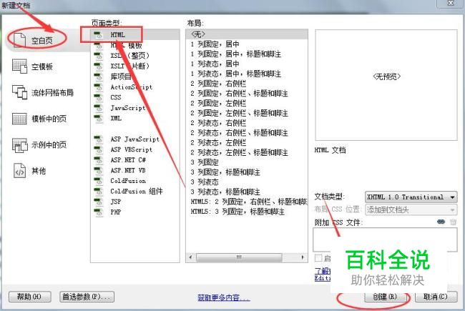Select layout 1 列液态，居中，标题和脚注
The width and height of the screenshot is (465, 311).
point(247,74)
